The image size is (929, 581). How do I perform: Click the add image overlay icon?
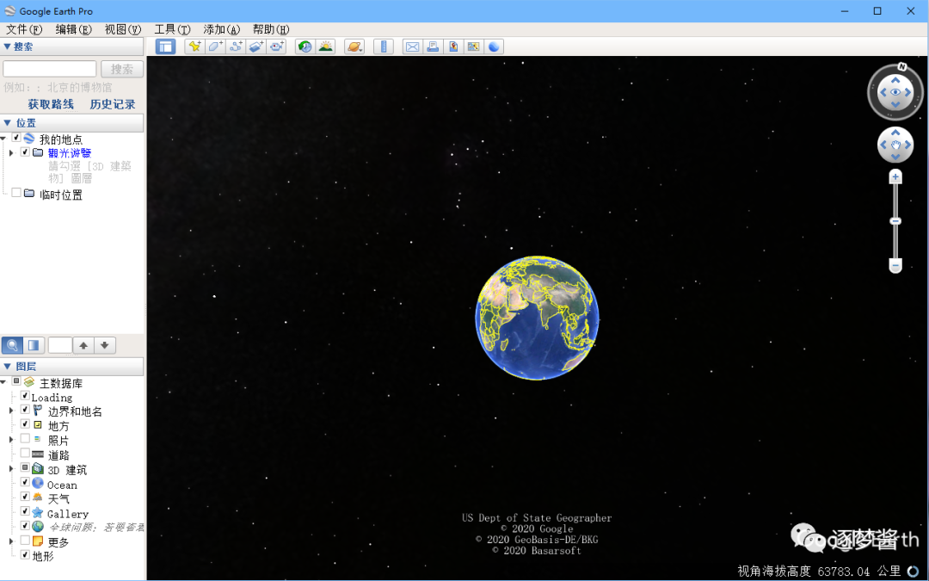pyautogui.click(x=256, y=46)
